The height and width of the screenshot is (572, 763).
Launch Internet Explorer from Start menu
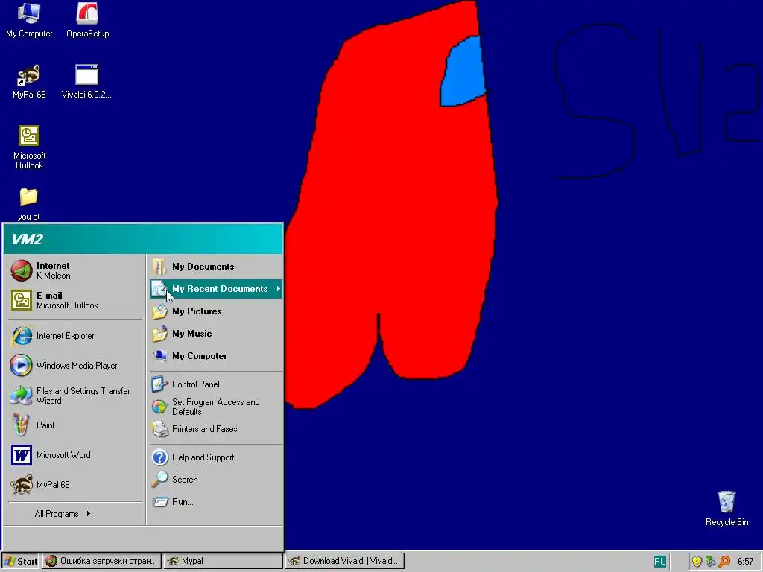(x=75, y=336)
